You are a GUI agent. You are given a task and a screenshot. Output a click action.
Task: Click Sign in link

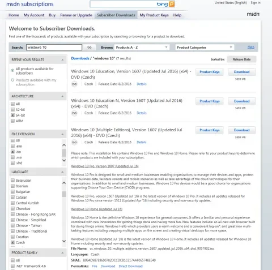coord(256,3)
